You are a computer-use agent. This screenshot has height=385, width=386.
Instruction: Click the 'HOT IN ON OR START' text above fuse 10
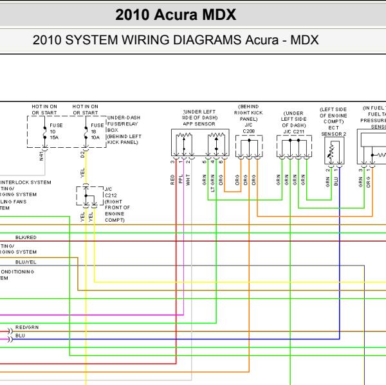[x=44, y=109]
